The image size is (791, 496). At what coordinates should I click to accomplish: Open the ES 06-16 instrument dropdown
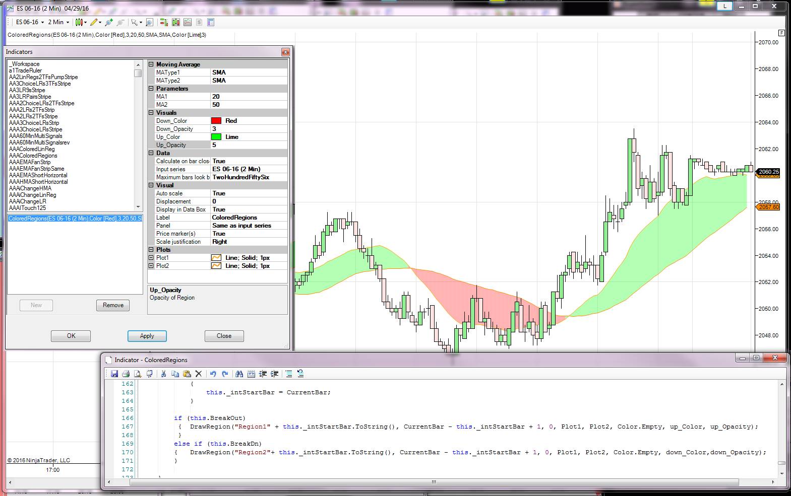click(30, 22)
